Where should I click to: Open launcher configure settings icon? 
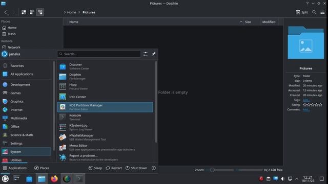146,54
